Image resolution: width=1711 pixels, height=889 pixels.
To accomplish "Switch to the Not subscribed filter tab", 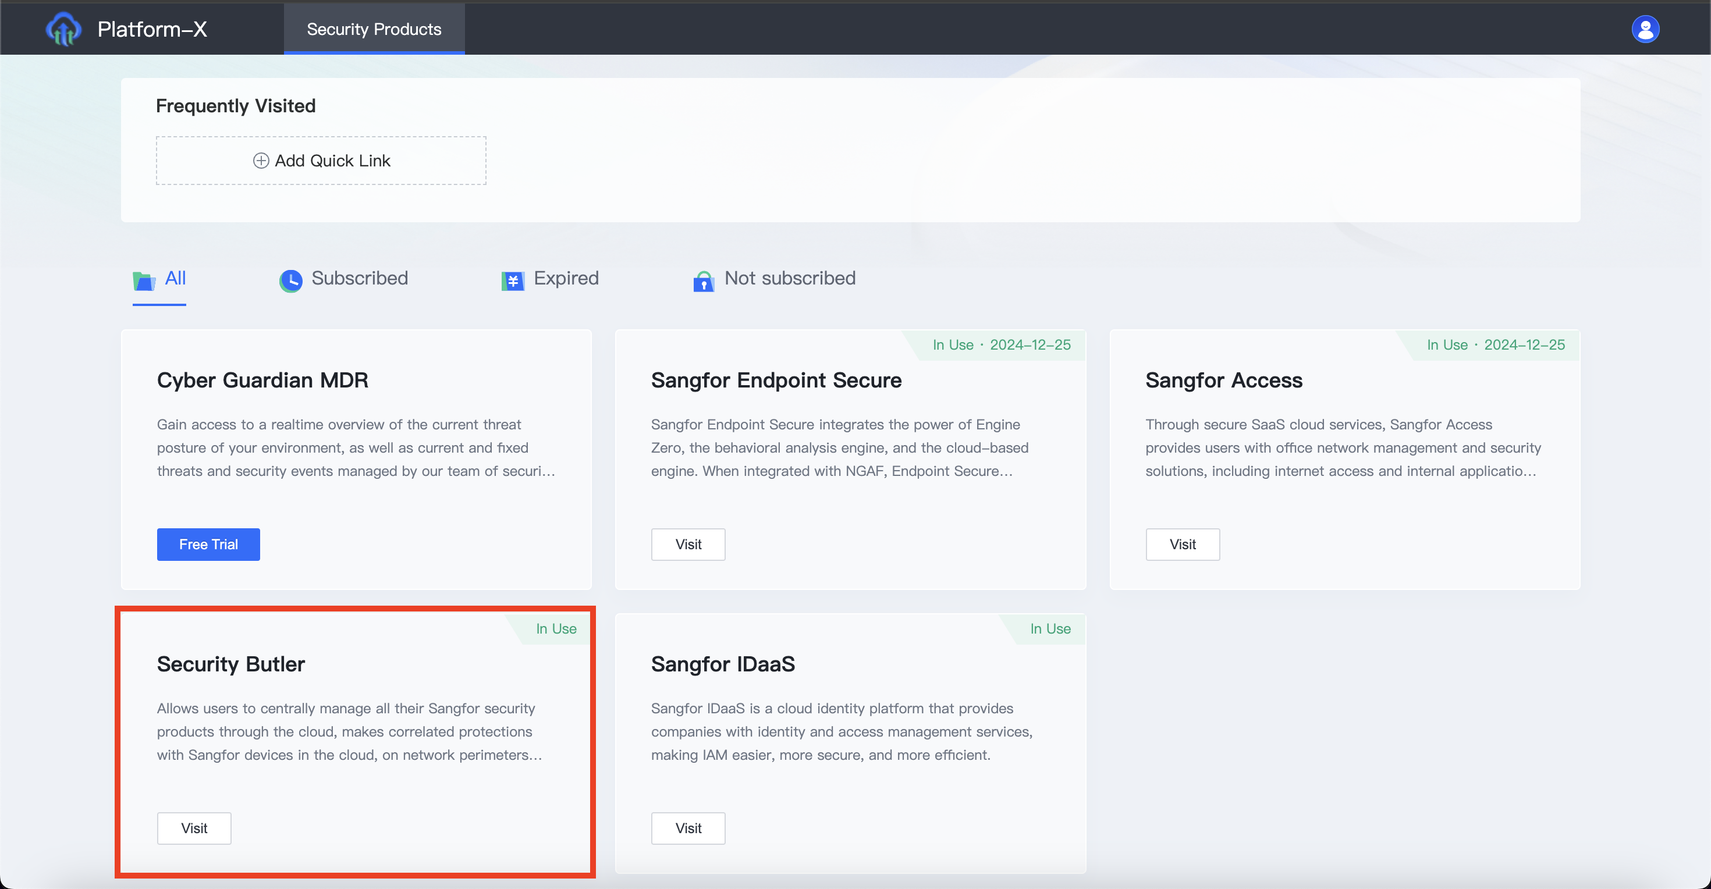I will [x=774, y=279].
